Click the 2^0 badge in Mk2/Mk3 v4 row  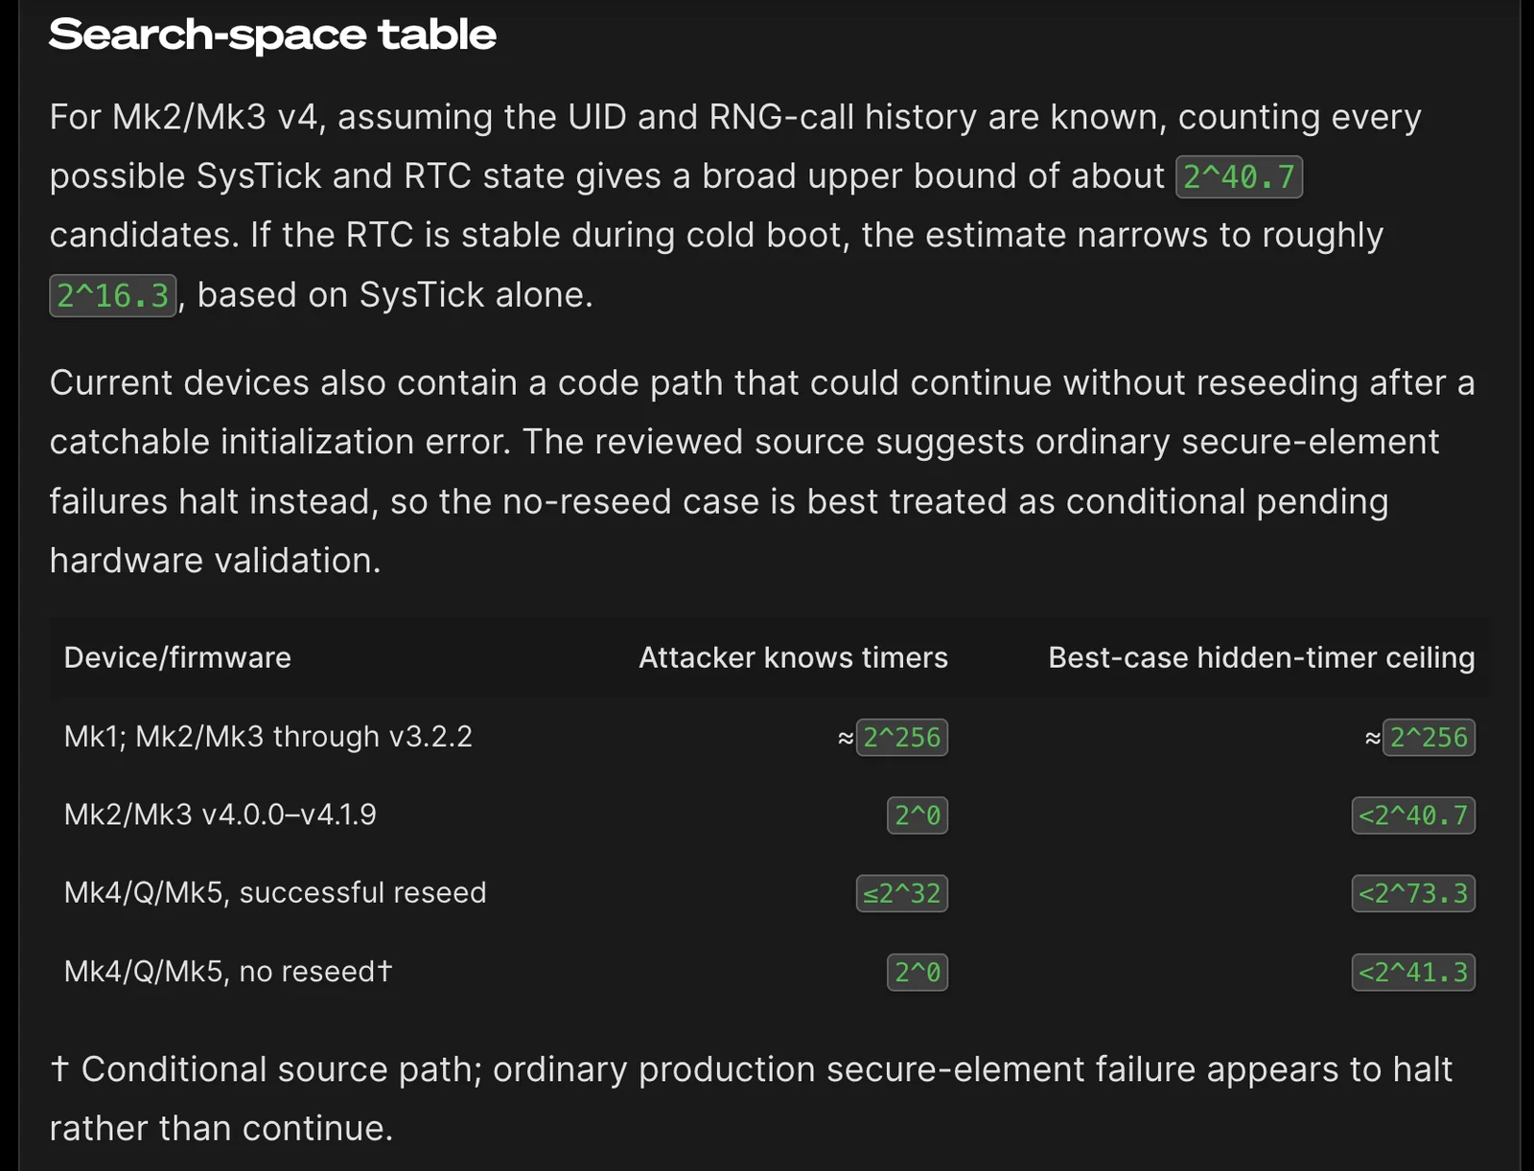pyautogui.click(x=917, y=815)
